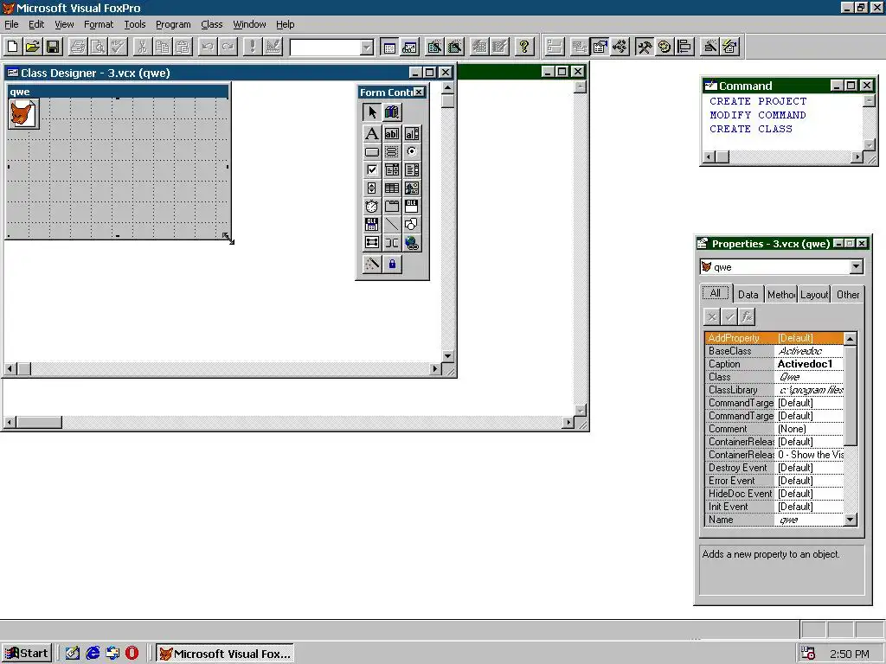Select the Option Group radio tool
The image size is (886, 664).
412,152
